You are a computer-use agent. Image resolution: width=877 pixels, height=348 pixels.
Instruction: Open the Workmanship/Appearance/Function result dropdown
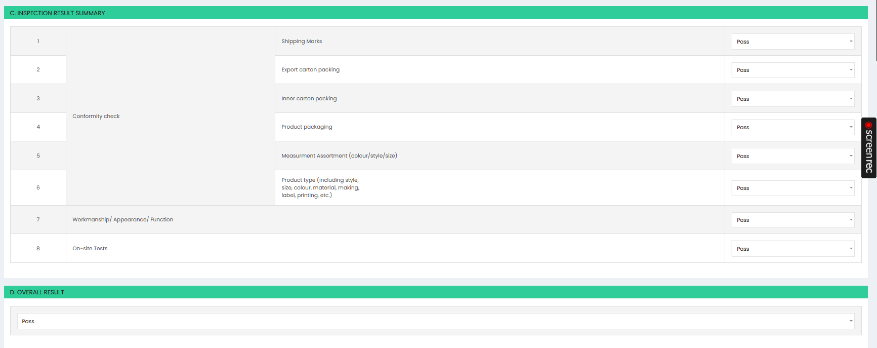[793, 220]
